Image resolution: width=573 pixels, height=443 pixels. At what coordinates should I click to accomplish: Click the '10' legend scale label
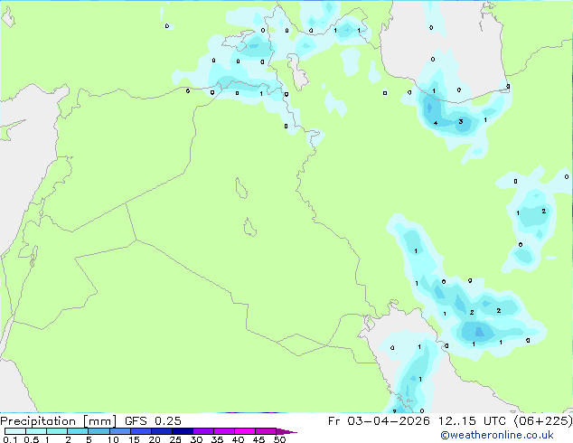tap(113, 439)
